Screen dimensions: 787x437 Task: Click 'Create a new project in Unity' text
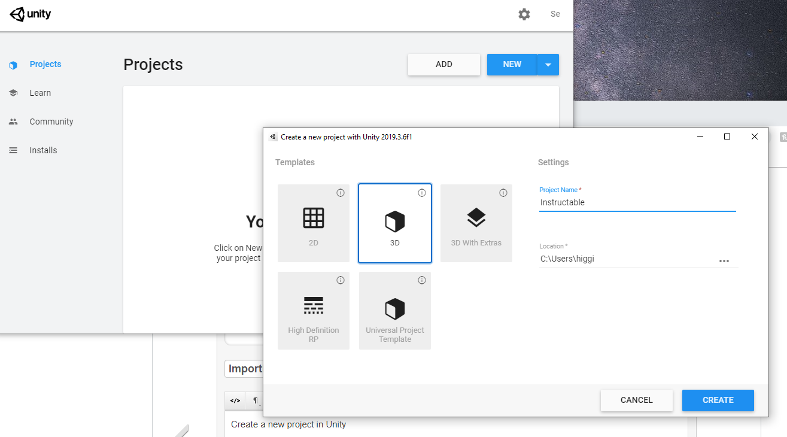(x=288, y=424)
